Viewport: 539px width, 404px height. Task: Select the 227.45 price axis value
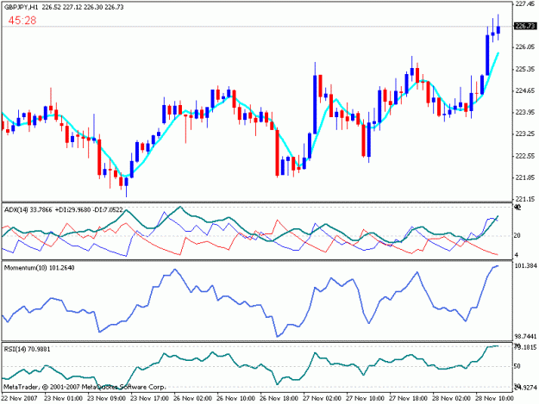click(525, 3)
